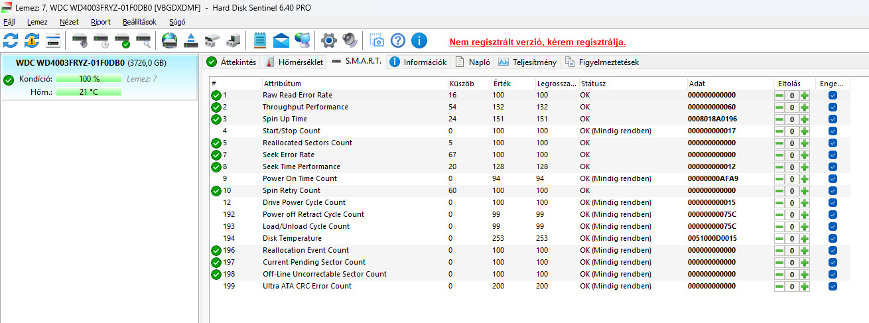Toggle the Throughput Performance row checkbox
This screenshot has height=323, width=869.
833,107
